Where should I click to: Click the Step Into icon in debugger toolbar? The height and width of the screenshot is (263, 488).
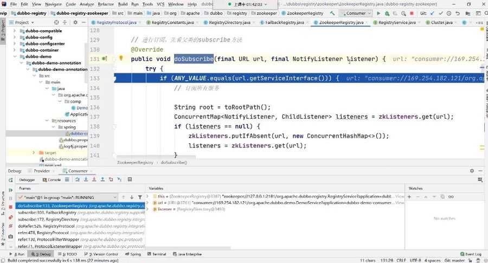(86, 179)
